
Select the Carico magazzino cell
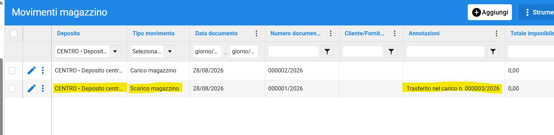pyautogui.click(x=153, y=70)
